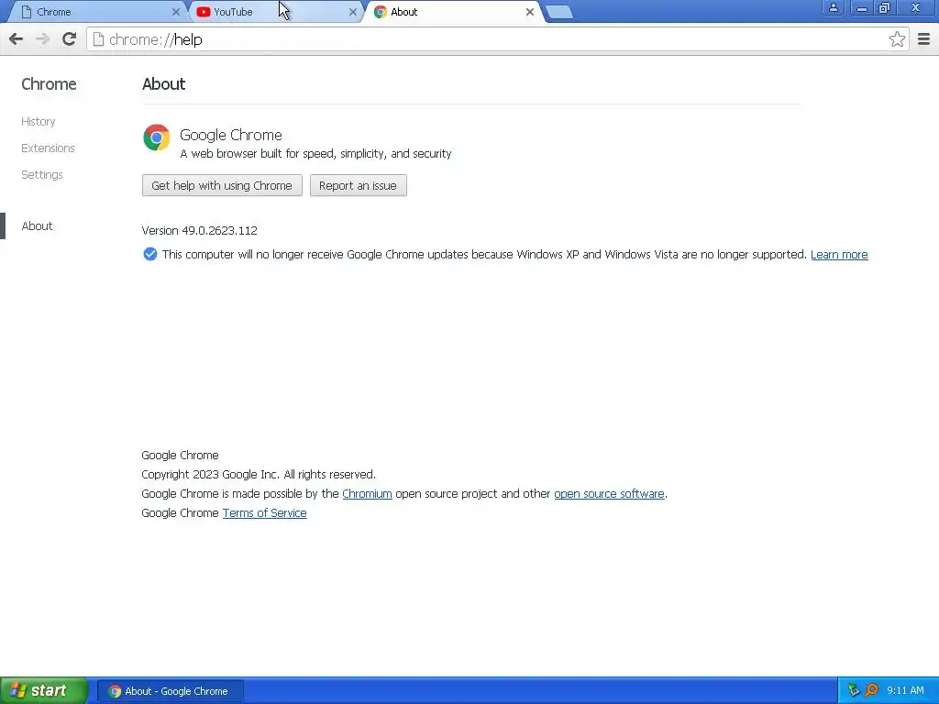Click the network tray icon

(854, 691)
